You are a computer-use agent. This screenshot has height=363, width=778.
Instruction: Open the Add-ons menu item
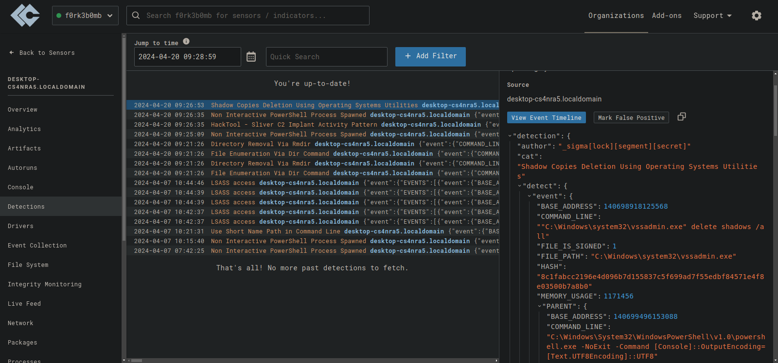(x=667, y=16)
